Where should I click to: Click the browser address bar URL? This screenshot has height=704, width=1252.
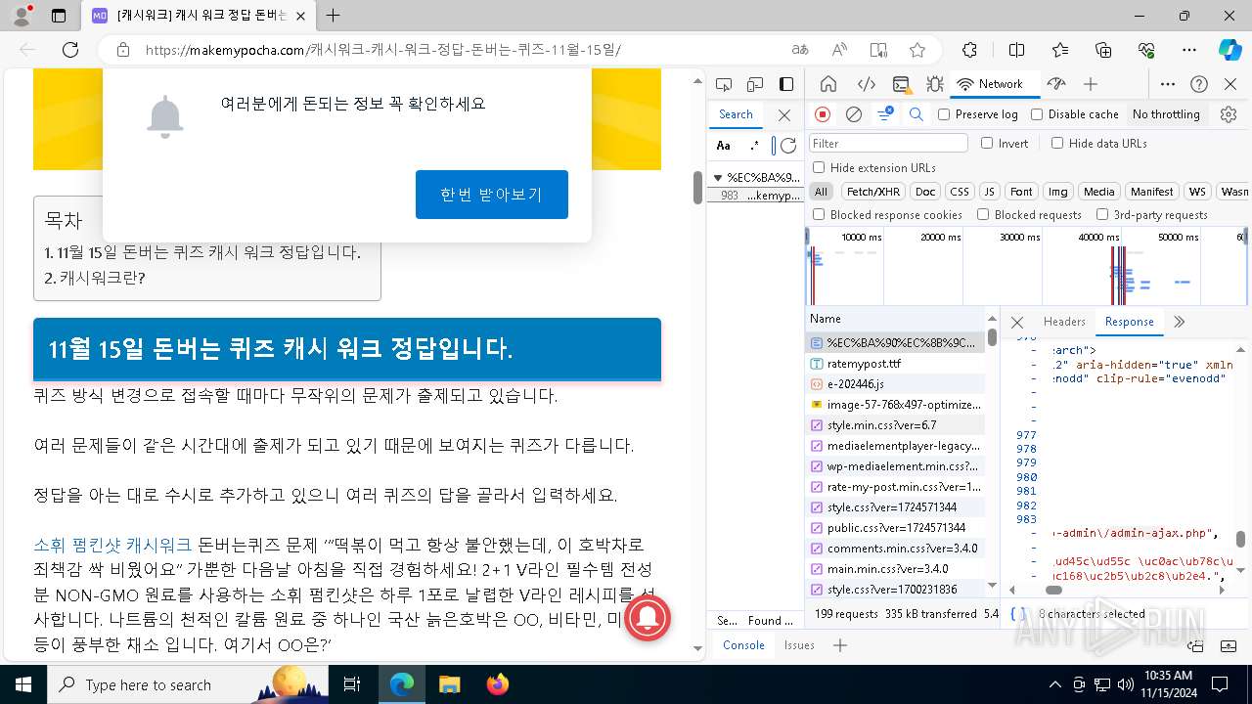coord(383,50)
